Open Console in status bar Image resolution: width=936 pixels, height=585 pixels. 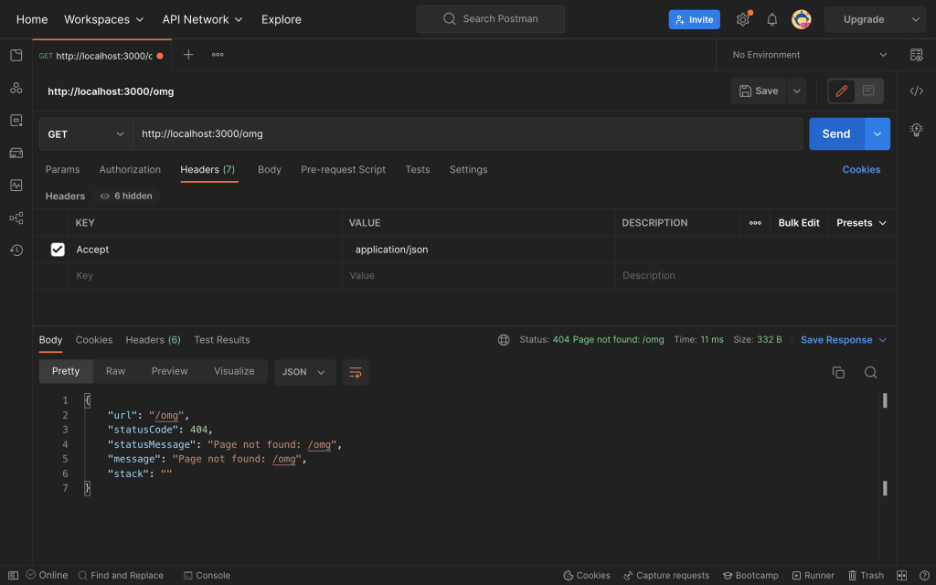pos(207,576)
